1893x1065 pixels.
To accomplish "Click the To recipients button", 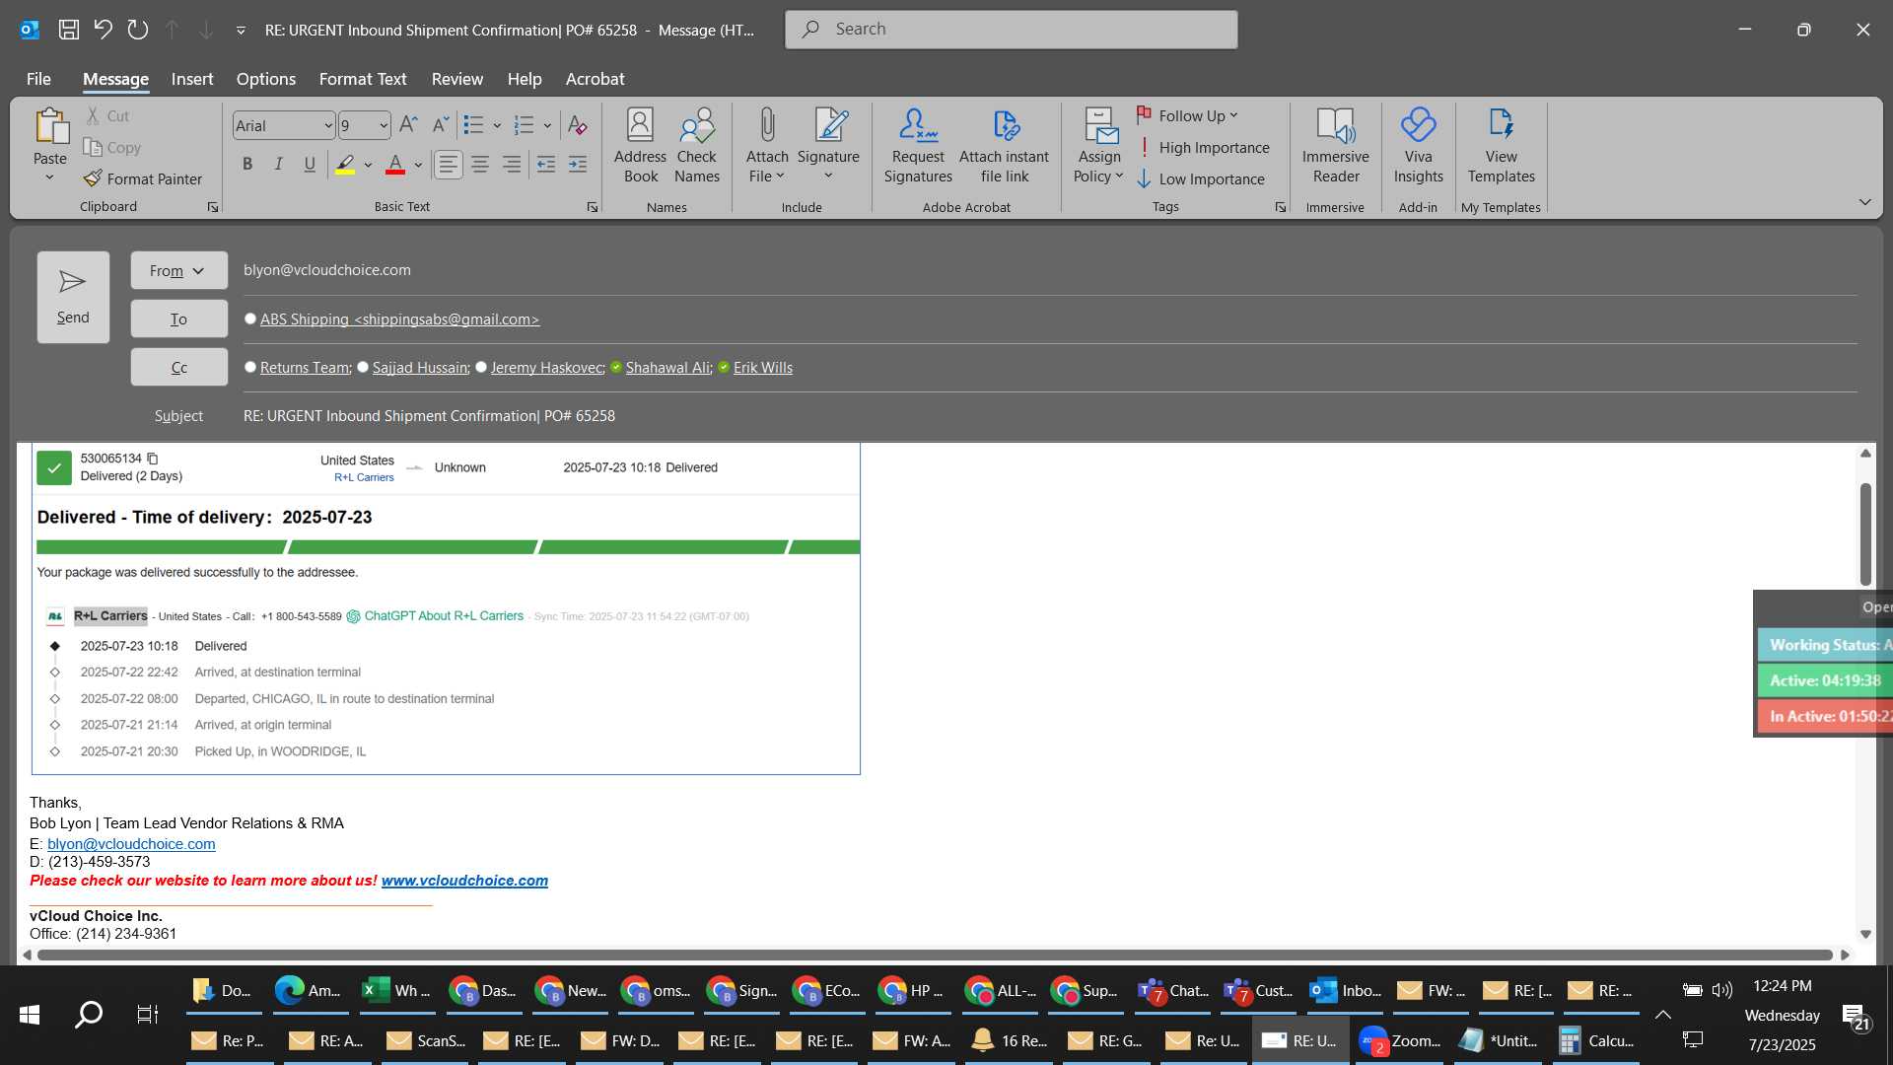I will point(178,319).
